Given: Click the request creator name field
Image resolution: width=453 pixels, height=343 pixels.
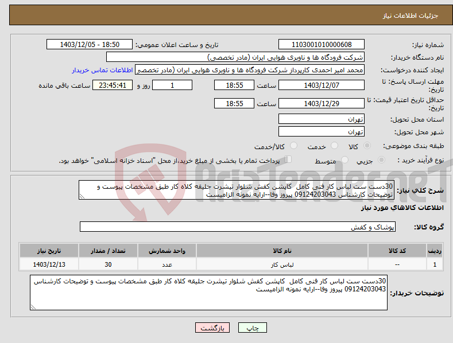Looking at the screenshot, I should coord(250,70).
